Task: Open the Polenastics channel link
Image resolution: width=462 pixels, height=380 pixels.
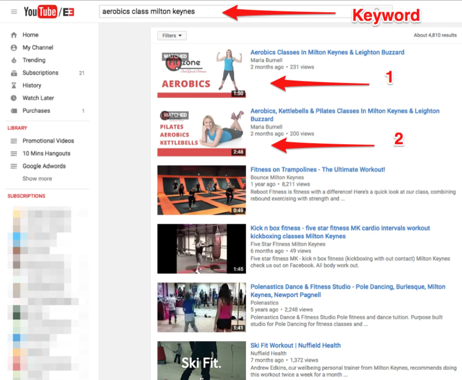Action: (264, 303)
